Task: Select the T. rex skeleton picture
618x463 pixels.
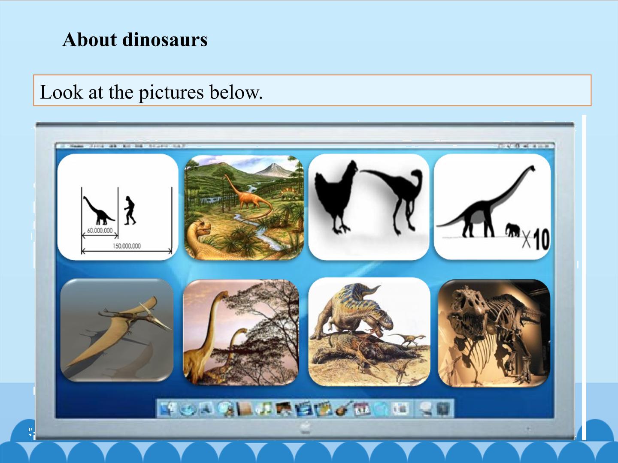Action: 494,333
